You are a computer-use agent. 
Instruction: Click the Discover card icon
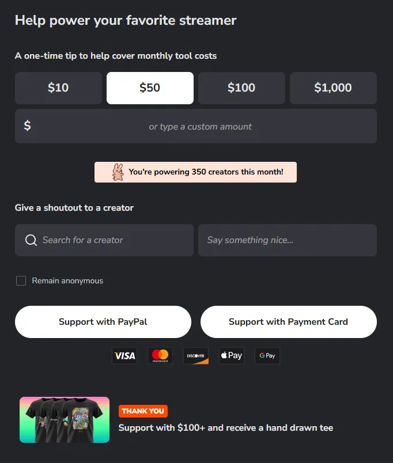[x=196, y=355]
